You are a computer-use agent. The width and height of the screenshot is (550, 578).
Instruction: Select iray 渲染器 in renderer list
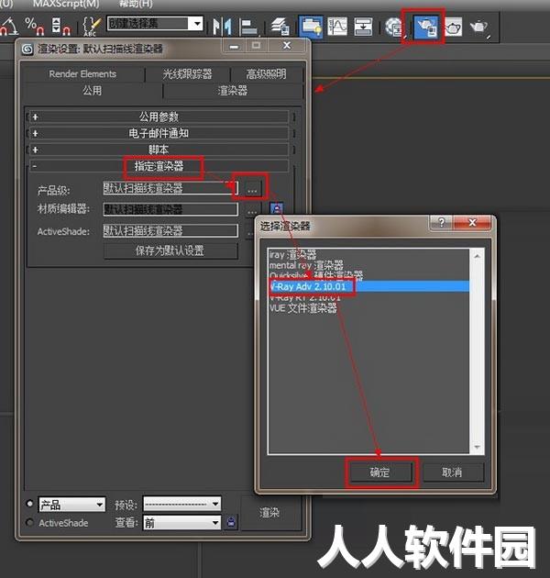(x=292, y=254)
